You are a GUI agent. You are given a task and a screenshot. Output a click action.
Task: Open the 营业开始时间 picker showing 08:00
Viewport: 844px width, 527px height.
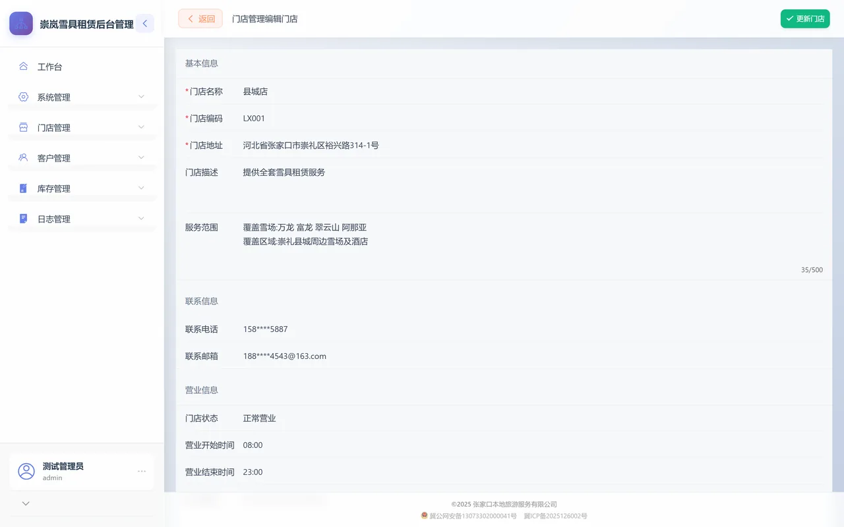[533, 445]
